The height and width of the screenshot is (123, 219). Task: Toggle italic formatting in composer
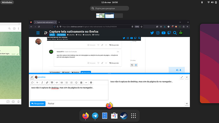point(42,82)
